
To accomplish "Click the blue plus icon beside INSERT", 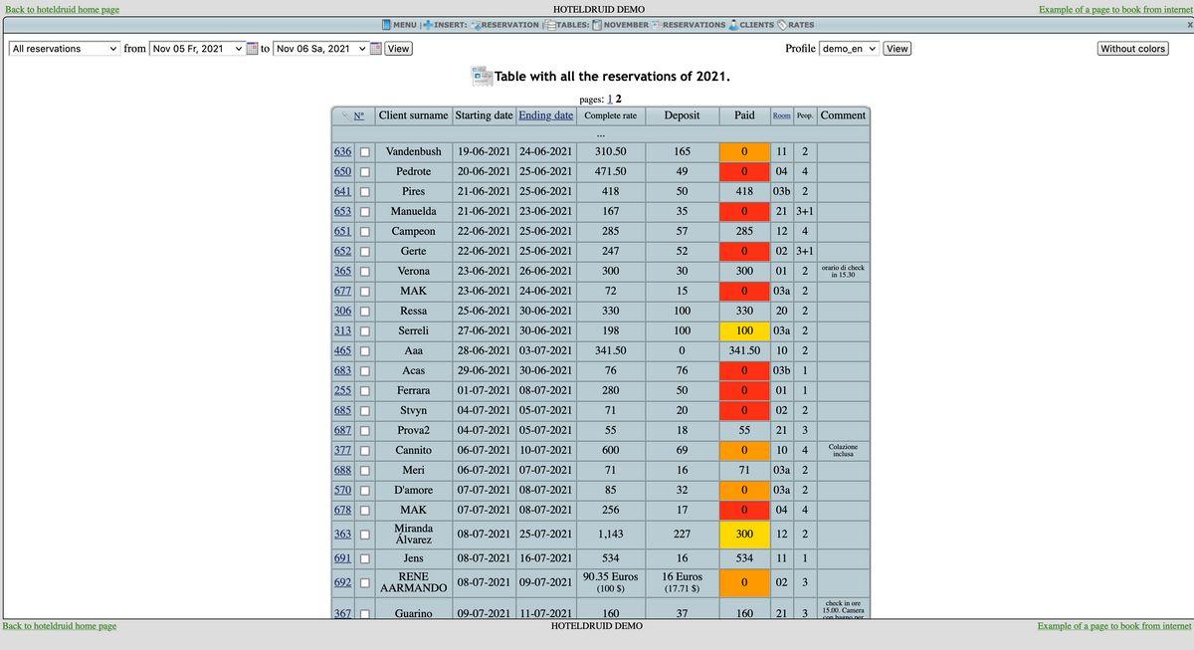I will tap(428, 24).
